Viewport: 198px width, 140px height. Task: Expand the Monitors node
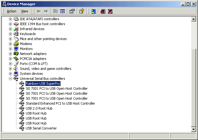tap(10, 49)
